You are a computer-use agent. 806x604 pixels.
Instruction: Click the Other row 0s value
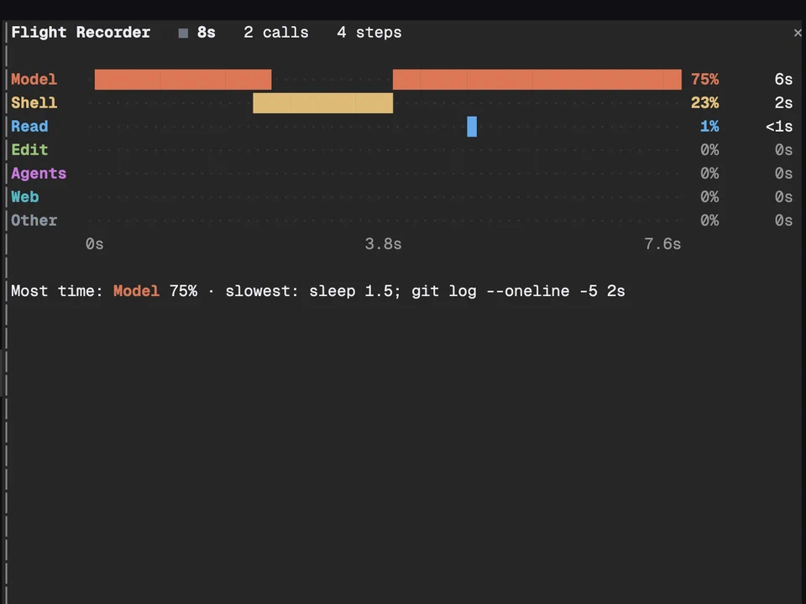point(783,221)
